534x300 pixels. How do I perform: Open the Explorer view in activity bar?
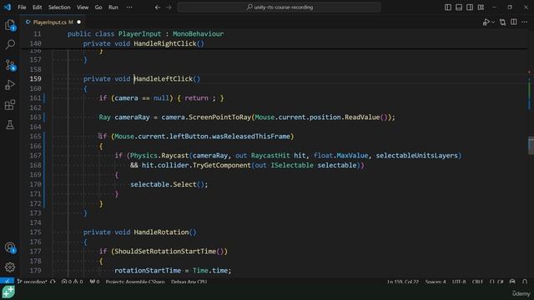tap(10, 25)
